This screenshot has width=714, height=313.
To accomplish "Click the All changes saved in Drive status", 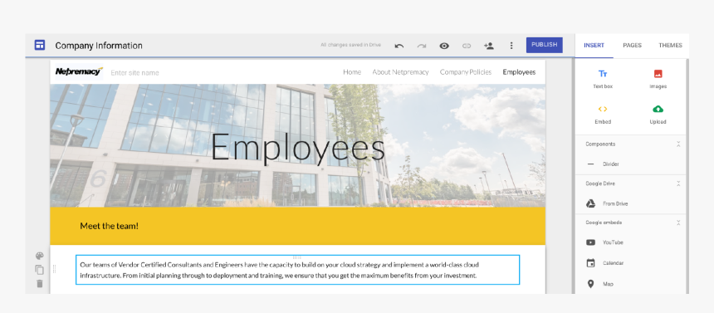I will [350, 45].
